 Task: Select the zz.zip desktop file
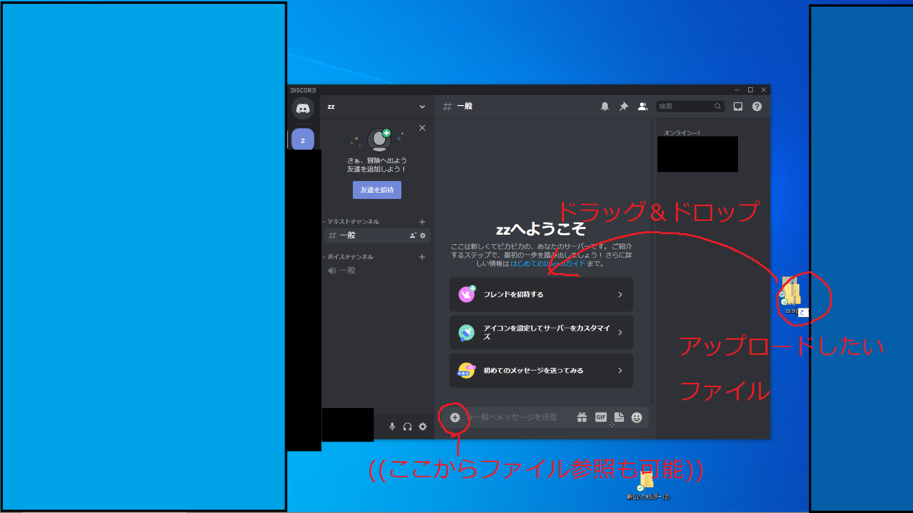click(x=791, y=296)
